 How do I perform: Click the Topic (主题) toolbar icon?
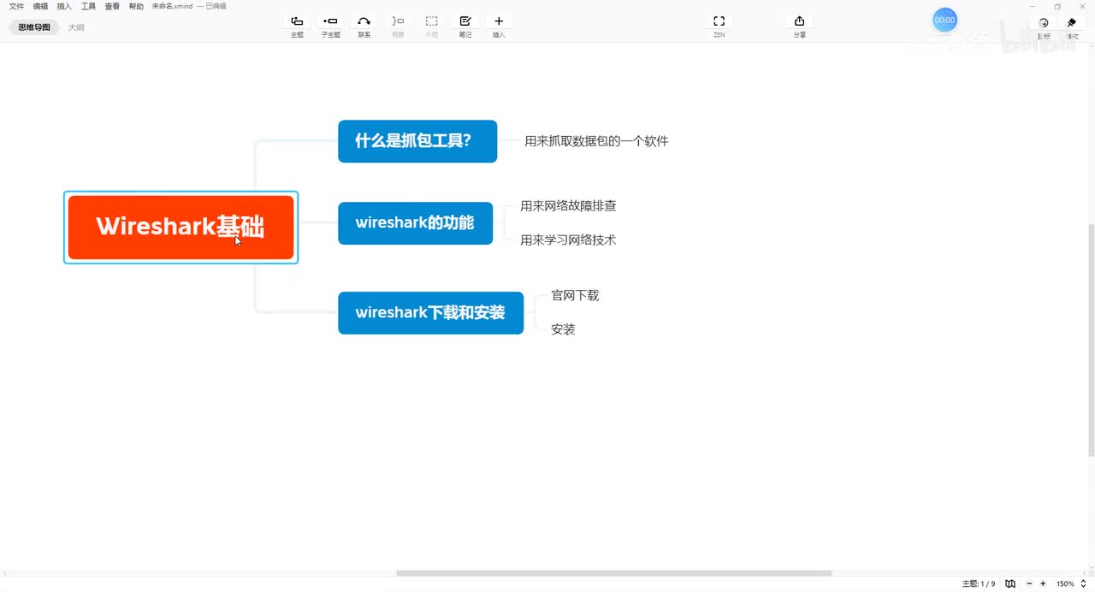click(x=297, y=21)
